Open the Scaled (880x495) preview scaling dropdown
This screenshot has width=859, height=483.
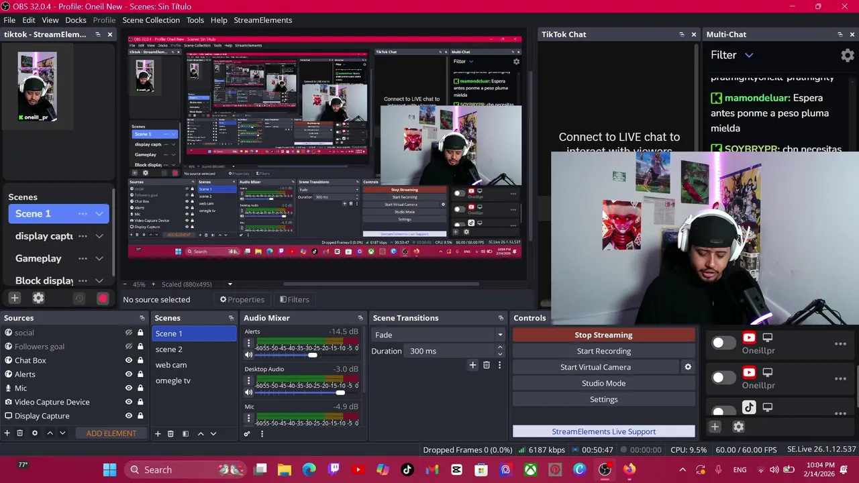pos(197,284)
